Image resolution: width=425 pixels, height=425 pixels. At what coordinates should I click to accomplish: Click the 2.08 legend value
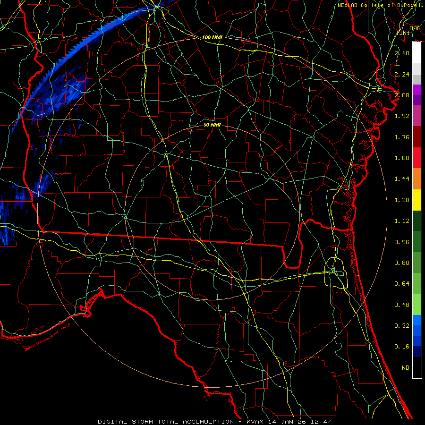[402, 95]
